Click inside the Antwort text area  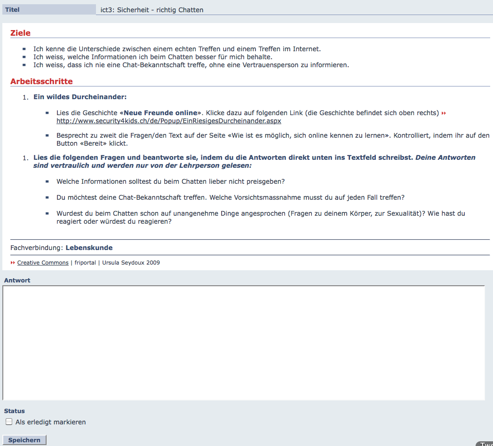[243, 343]
